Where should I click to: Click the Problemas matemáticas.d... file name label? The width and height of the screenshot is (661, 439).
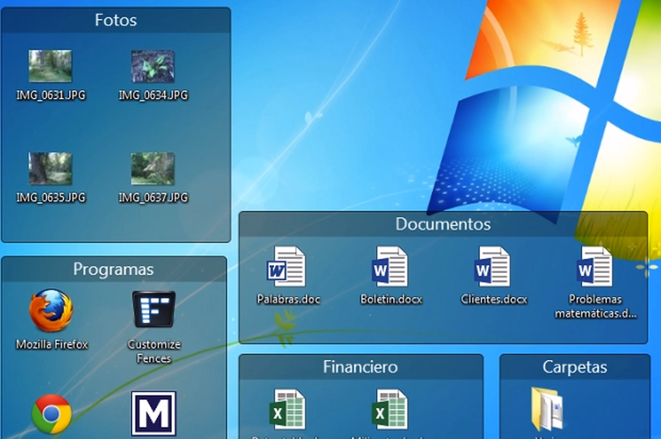coord(596,306)
